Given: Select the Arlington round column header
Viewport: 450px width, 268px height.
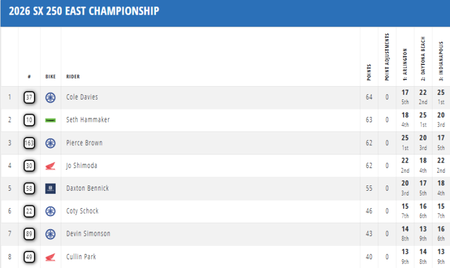Looking at the screenshot, I should click(405, 61).
